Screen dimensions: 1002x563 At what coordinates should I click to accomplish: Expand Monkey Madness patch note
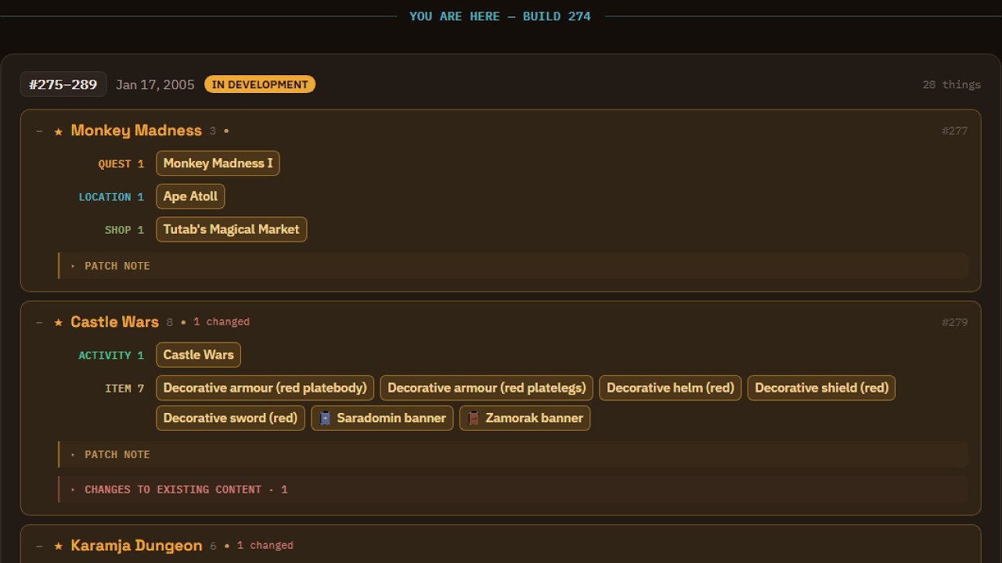514,266
